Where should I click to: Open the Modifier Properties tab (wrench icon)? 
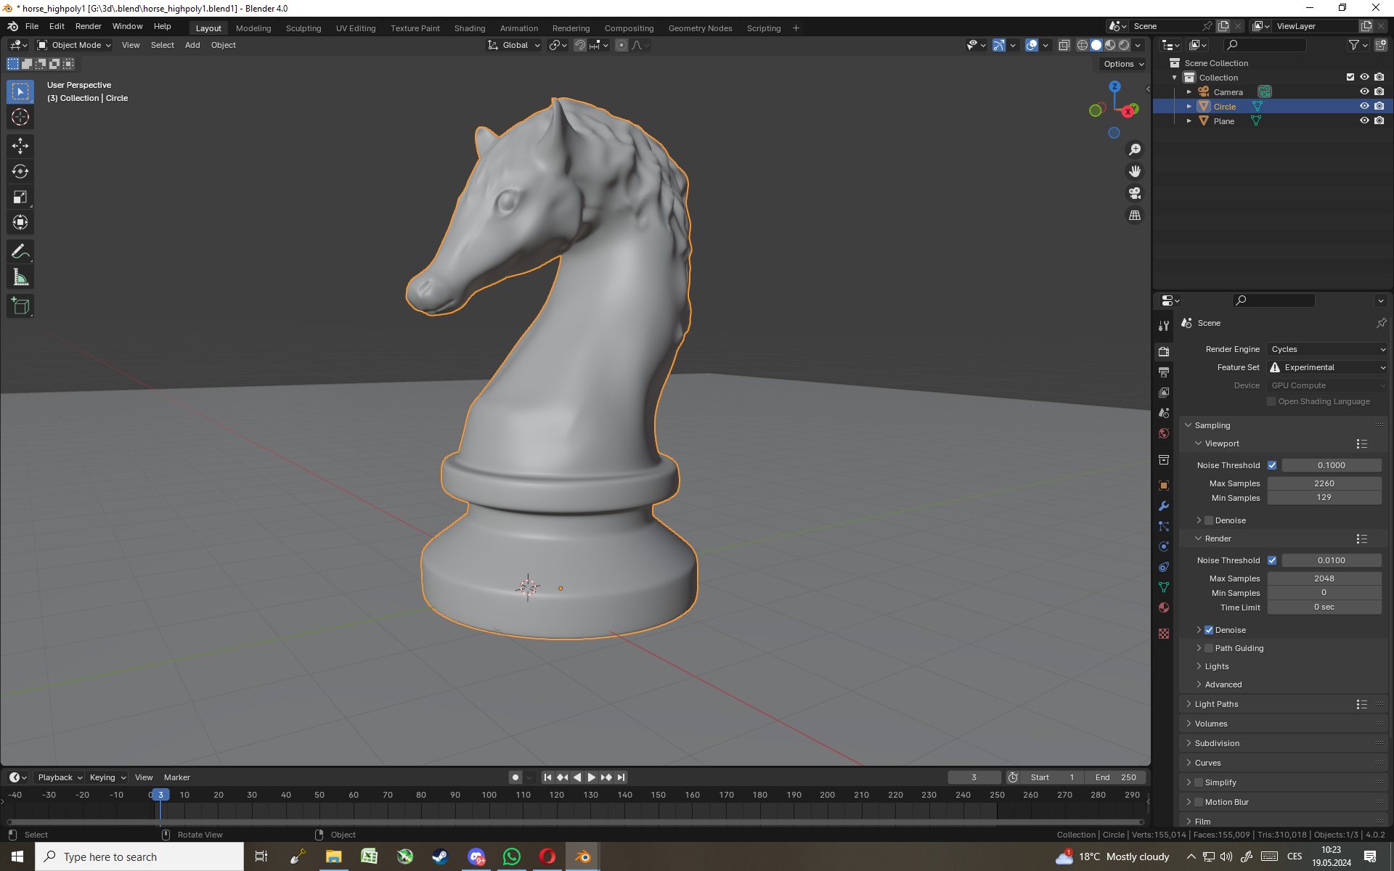click(x=1164, y=505)
